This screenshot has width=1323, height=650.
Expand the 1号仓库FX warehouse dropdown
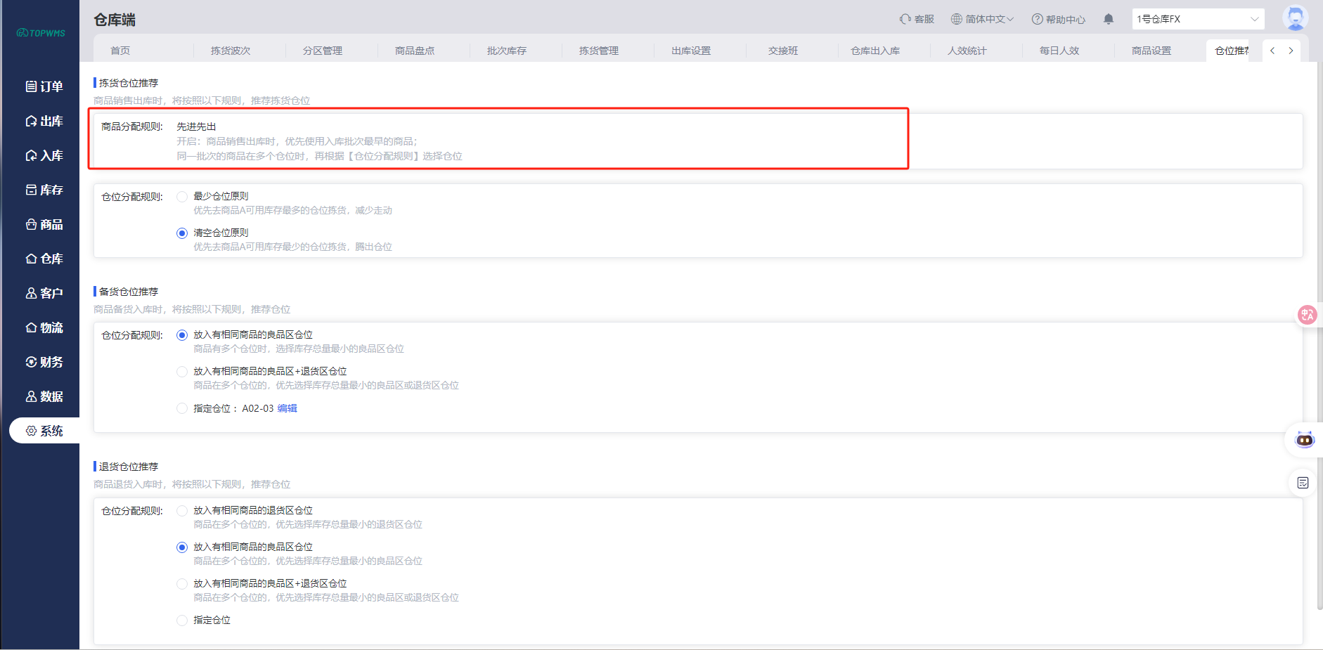click(1198, 19)
